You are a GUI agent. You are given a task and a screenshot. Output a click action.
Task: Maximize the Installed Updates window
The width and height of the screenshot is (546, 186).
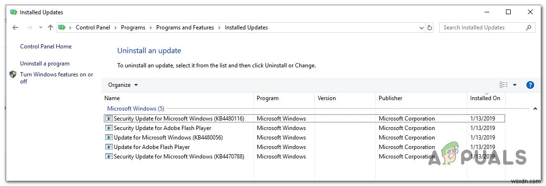tap(508, 12)
